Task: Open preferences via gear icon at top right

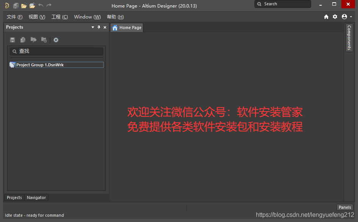Action: (335, 17)
